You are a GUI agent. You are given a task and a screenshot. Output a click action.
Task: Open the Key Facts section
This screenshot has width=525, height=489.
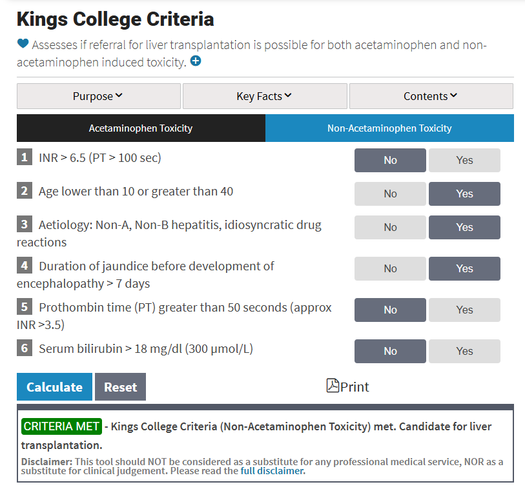coord(265,96)
